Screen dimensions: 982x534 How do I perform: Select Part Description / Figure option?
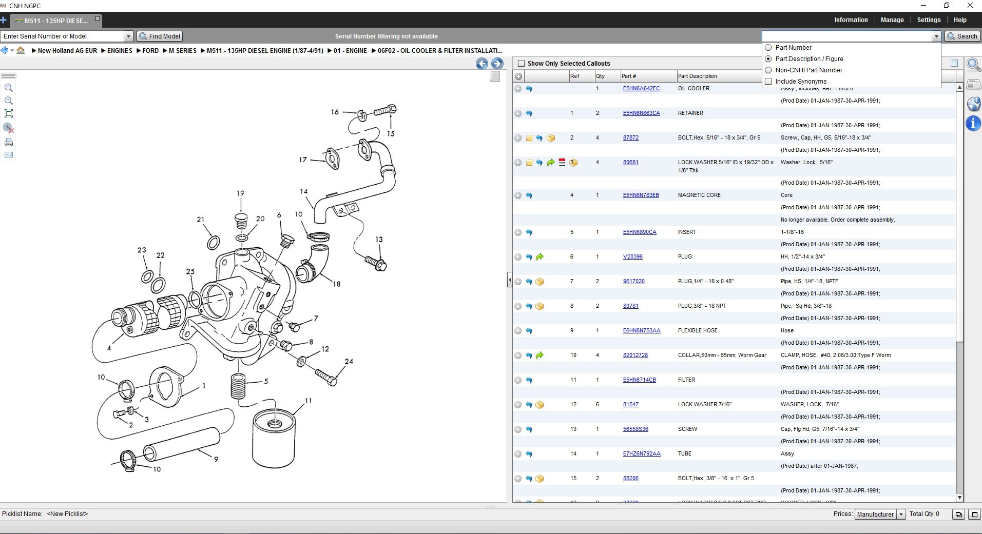tap(768, 58)
